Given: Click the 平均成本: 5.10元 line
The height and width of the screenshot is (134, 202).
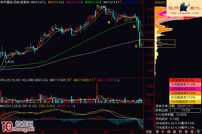Looking at the screenshot, I should pos(167,119).
